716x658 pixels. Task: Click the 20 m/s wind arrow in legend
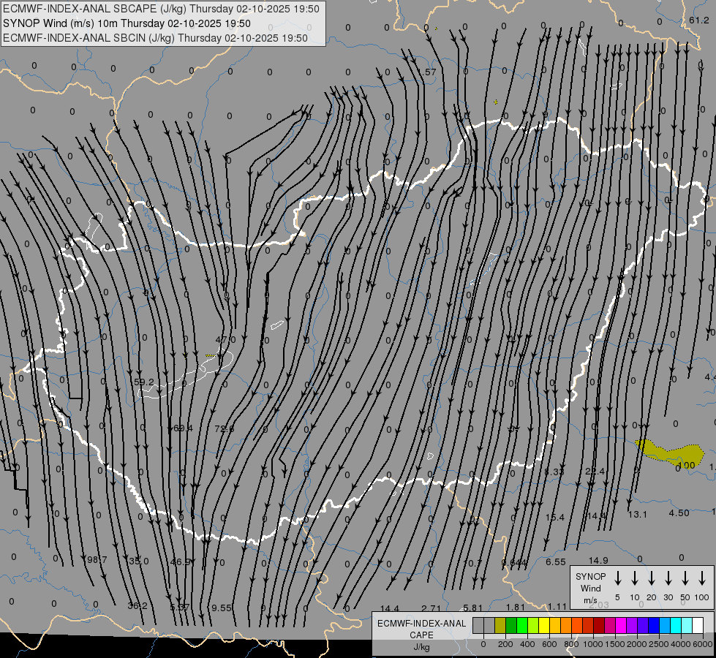652,578
